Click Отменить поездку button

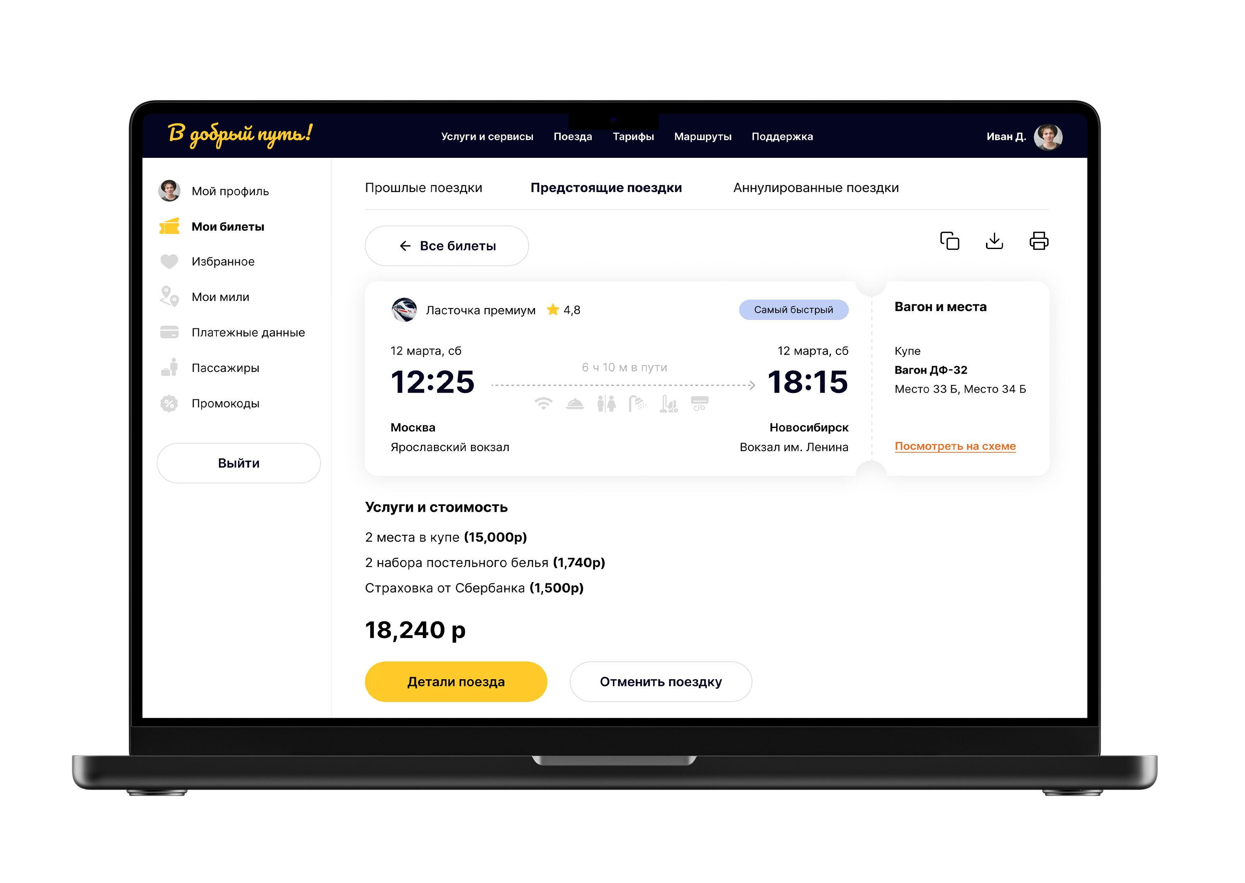[x=660, y=682]
